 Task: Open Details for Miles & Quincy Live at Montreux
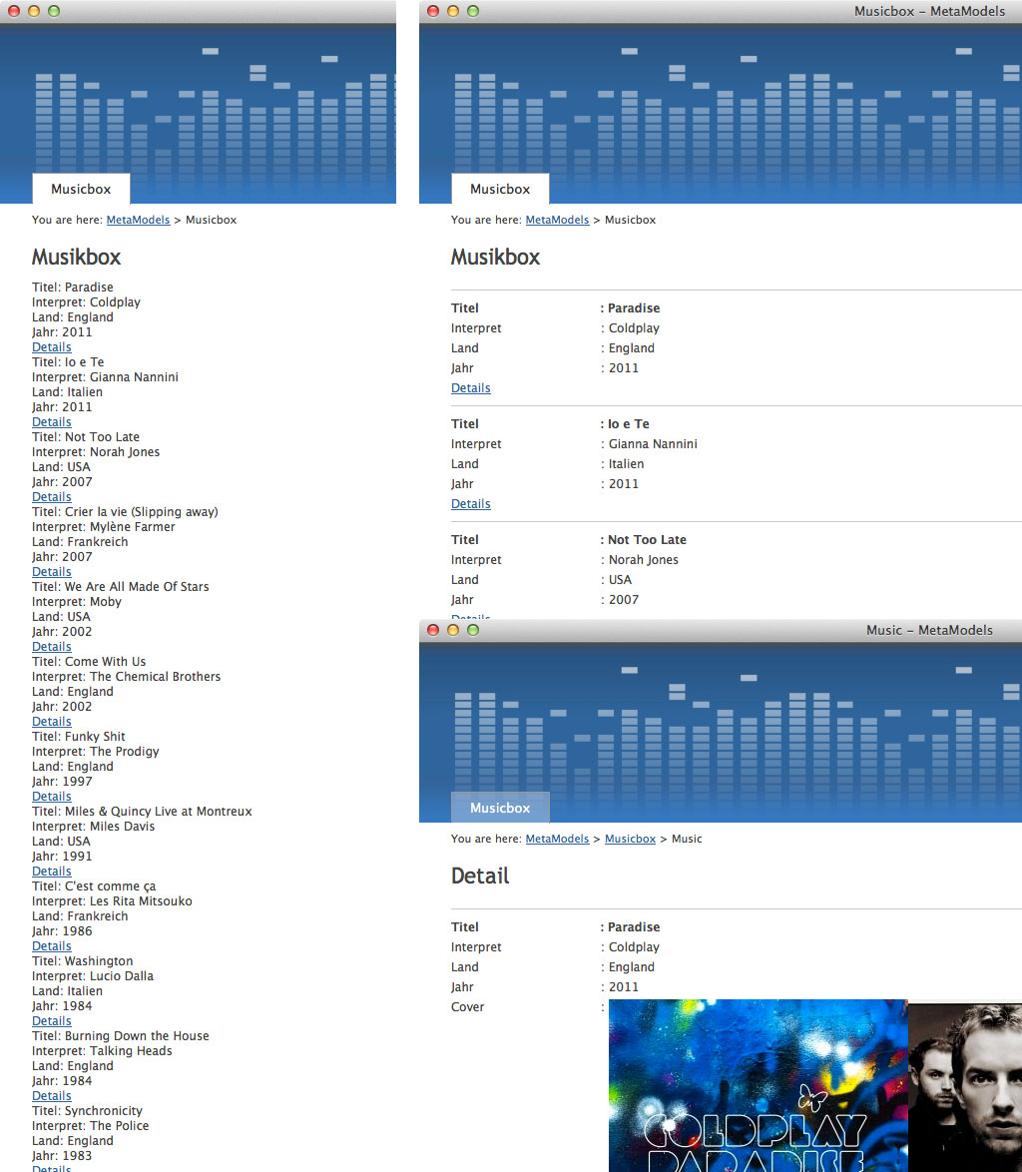[x=52, y=872]
